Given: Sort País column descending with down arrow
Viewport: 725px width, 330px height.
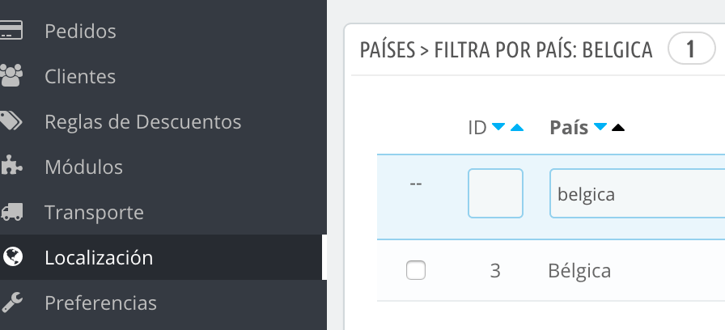Looking at the screenshot, I should coord(600,126).
